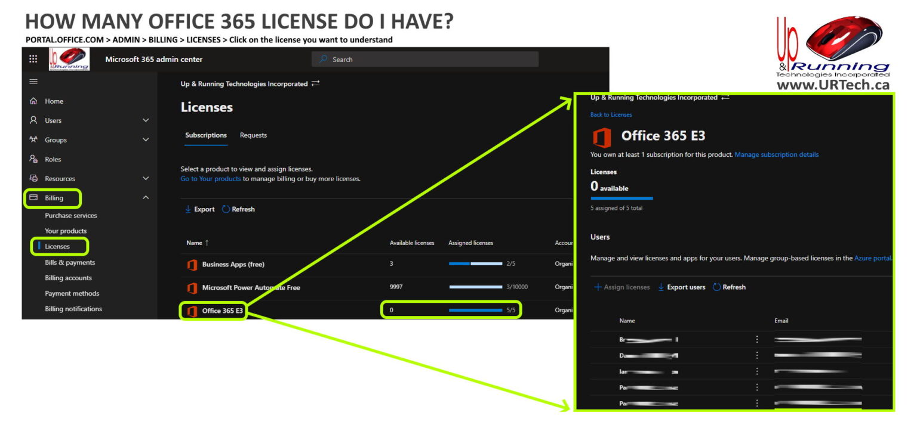
Task: Click the hamburger menu icon above the sidebar
Action: pos(34,82)
